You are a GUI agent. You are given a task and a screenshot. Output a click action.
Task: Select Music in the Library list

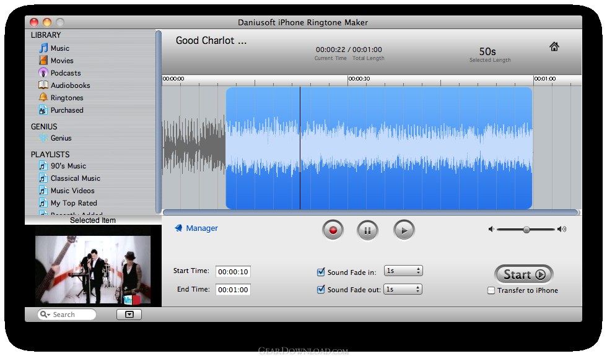[x=60, y=48]
